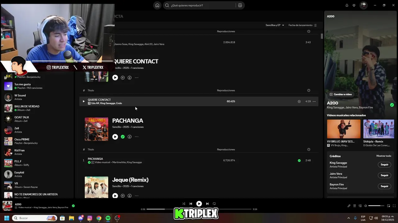Click the PACHANGA cover art

(96, 129)
